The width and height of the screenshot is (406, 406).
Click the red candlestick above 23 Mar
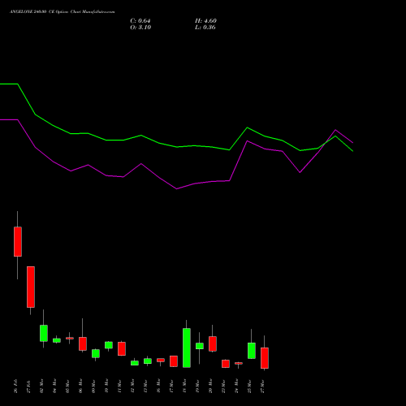[x=226, y=364]
